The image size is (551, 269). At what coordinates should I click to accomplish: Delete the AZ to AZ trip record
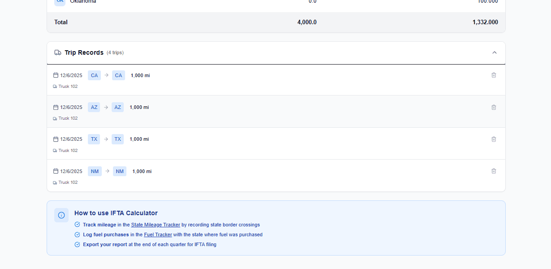pos(494,107)
